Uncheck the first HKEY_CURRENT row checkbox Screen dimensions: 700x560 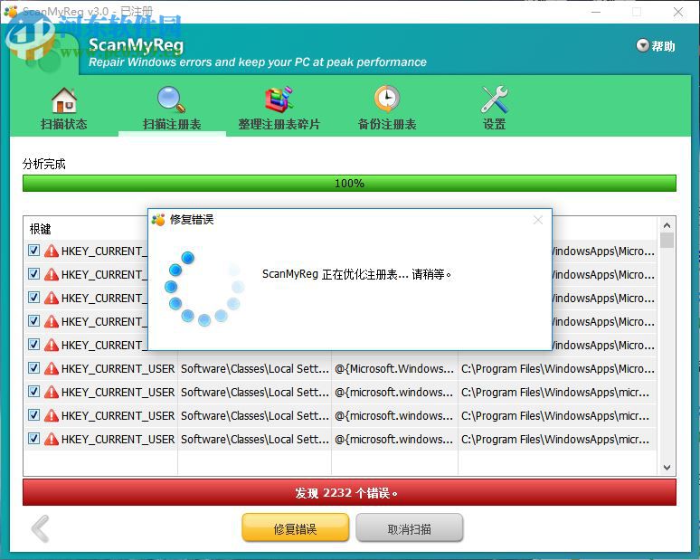click(34, 250)
